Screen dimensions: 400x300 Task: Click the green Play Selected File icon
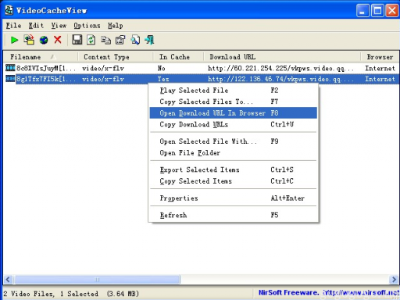14,40
